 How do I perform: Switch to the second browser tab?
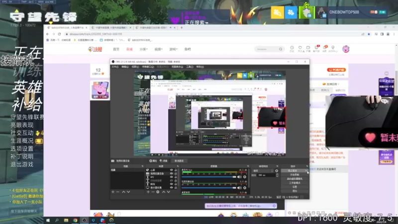point(111,27)
